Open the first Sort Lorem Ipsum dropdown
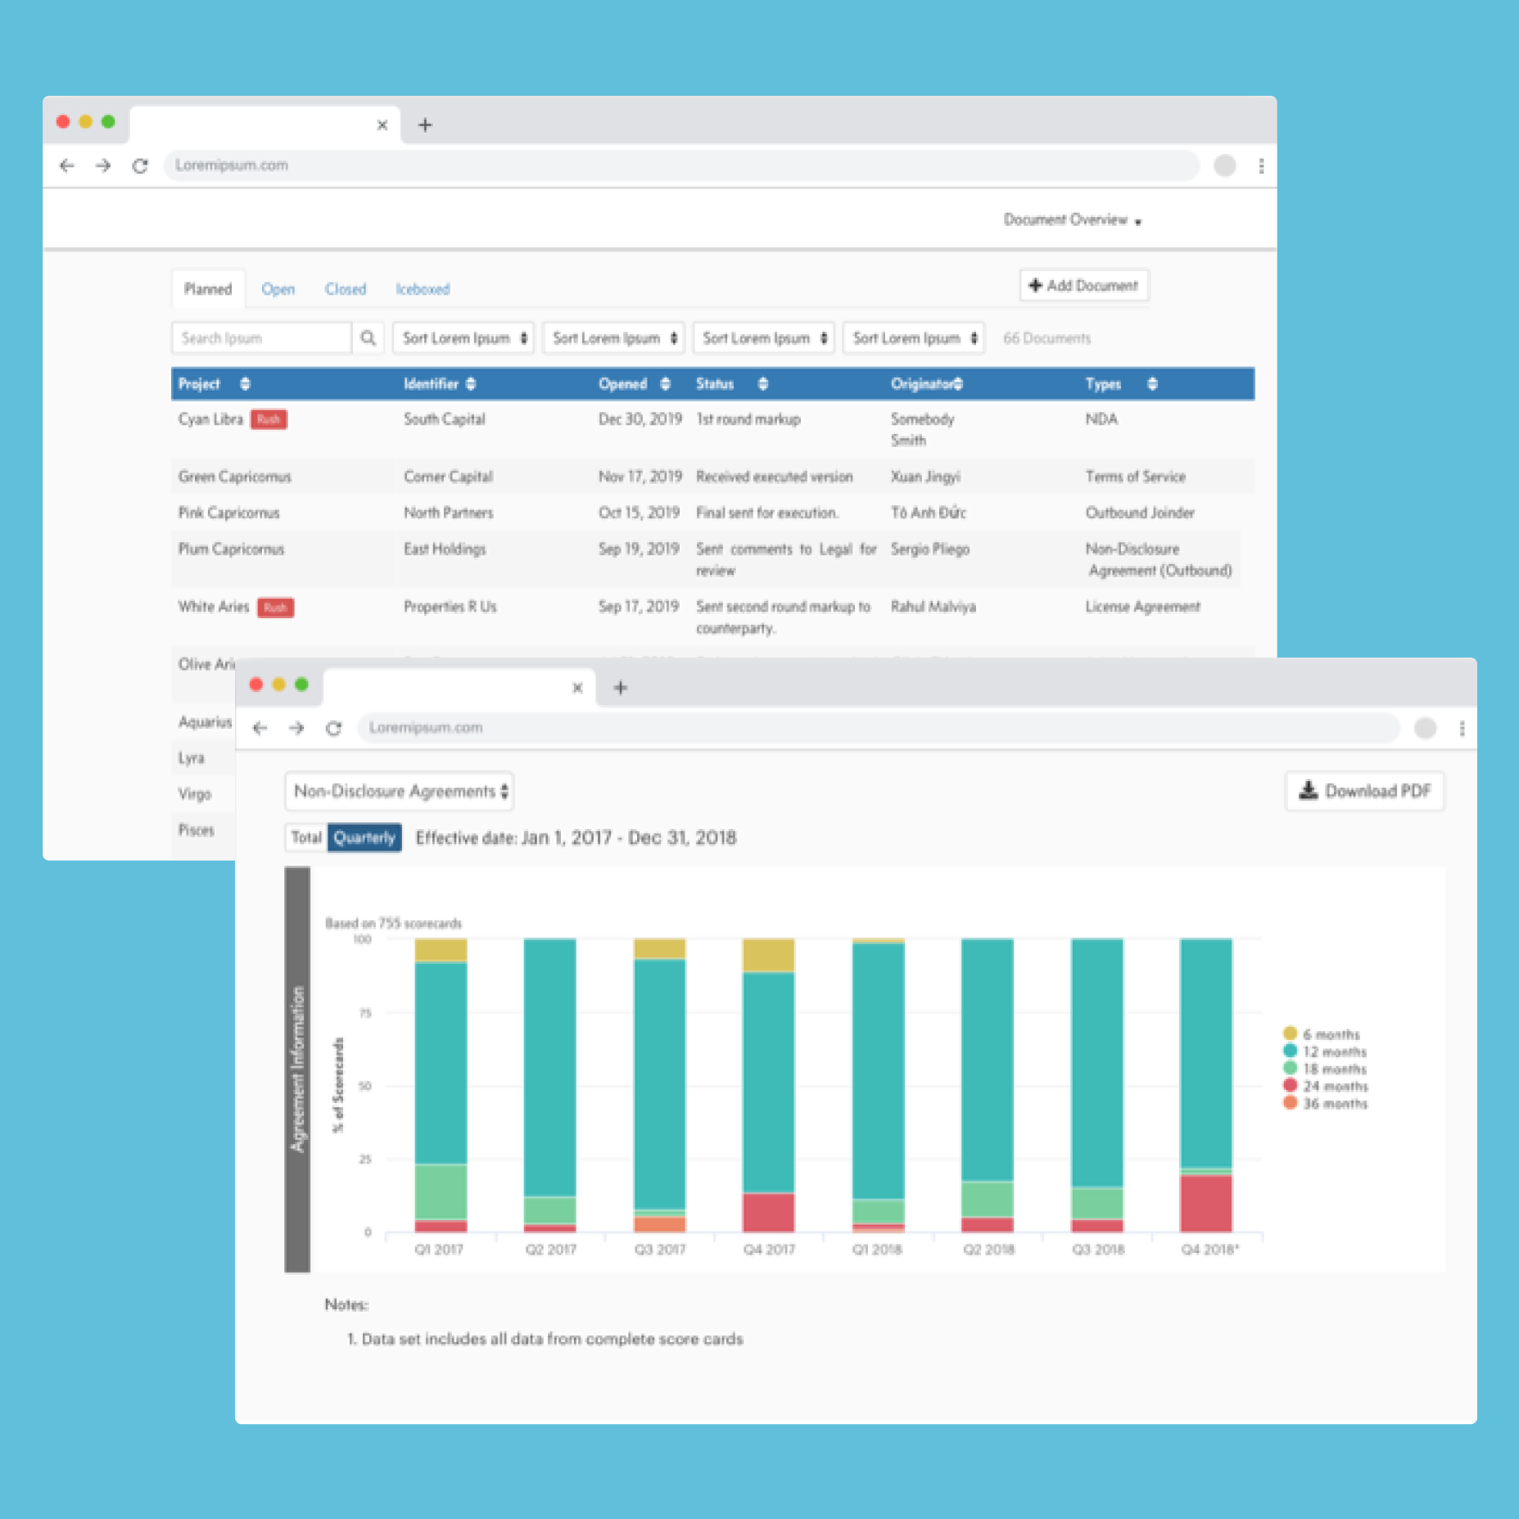 [463, 338]
